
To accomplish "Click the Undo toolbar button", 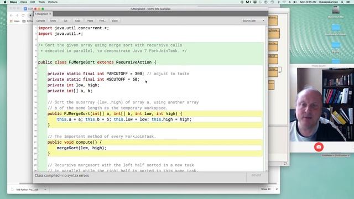I will tap(53, 21).
